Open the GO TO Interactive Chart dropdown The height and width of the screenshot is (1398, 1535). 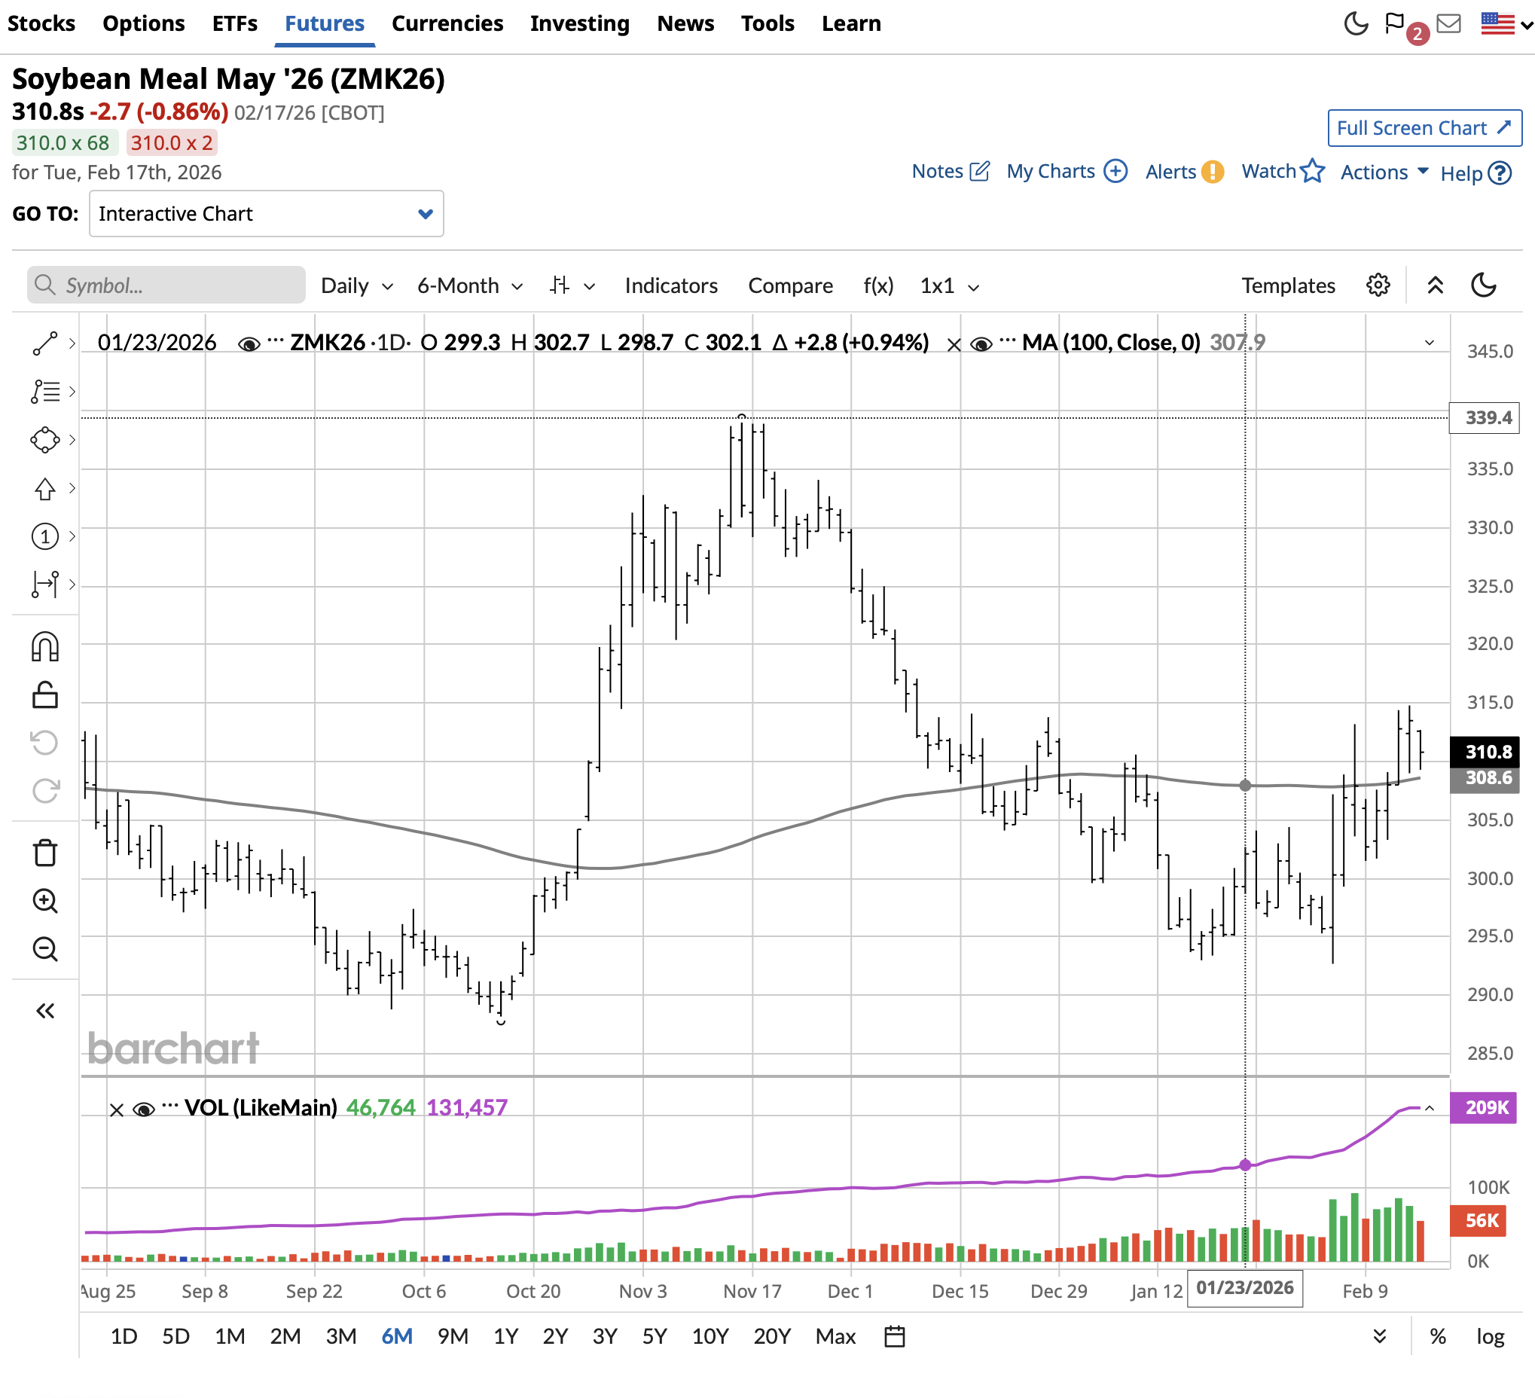tap(266, 214)
